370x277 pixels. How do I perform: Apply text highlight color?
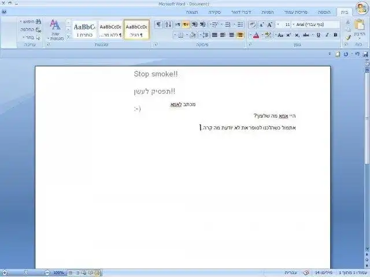click(x=268, y=35)
